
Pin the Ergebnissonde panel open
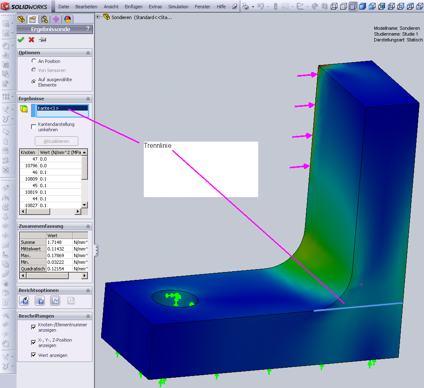coord(42,40)
